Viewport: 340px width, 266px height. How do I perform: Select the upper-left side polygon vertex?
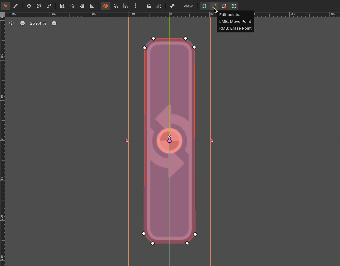click(145, 48)
